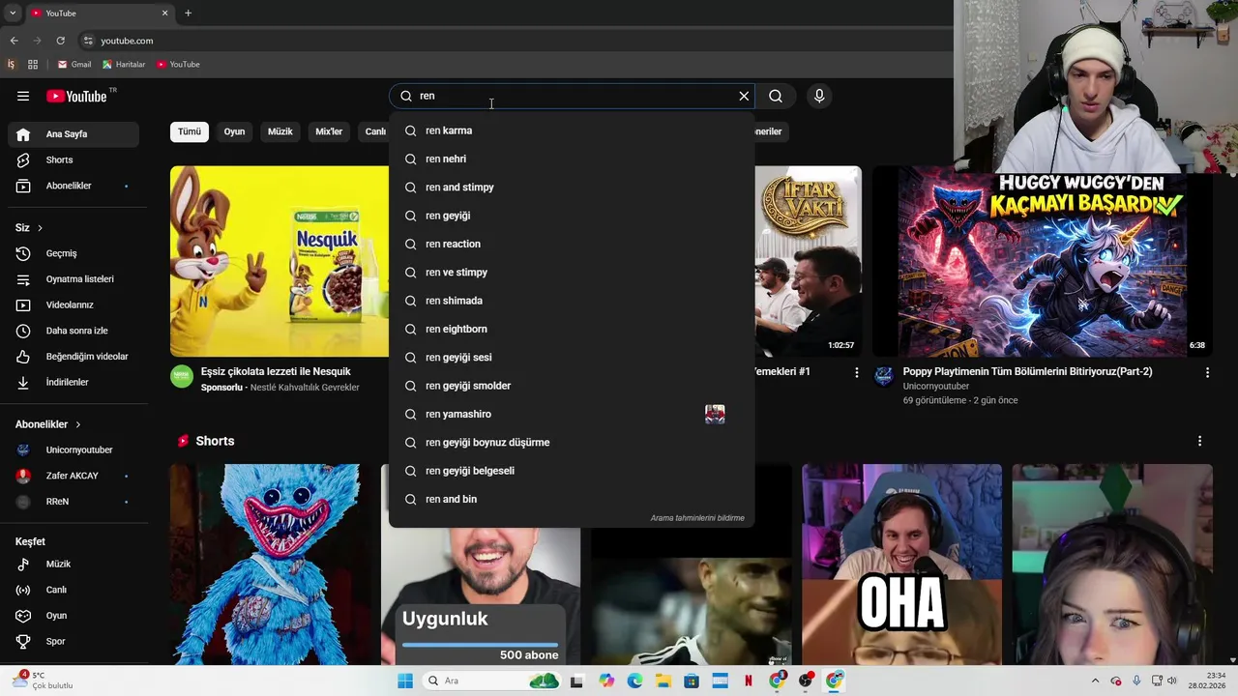Select suggestion 'ren nehri'
This screenshot has width=1238, height=696.
point(572,159)
